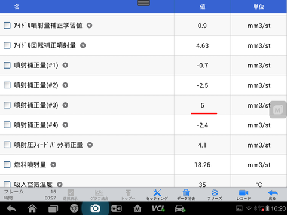Take screenshot with camera icon
Image resolution: width=287 pixels, height=215 pixels.
click(95, 208)
